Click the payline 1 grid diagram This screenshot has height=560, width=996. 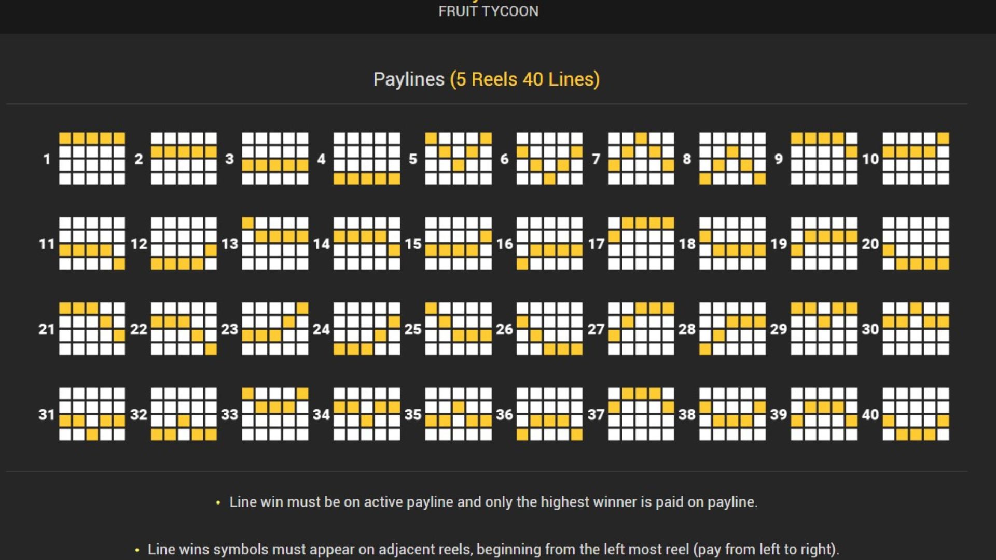point(92,158)
